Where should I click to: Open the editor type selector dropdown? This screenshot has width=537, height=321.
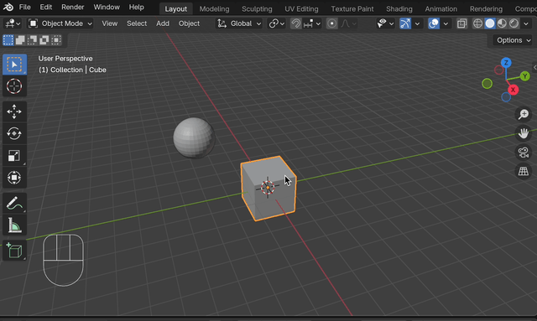pyautogui.click(x=13, y=23)
